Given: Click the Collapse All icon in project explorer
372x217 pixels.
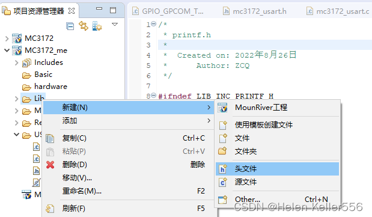Looking at the screenshot, I should point(70,26).
